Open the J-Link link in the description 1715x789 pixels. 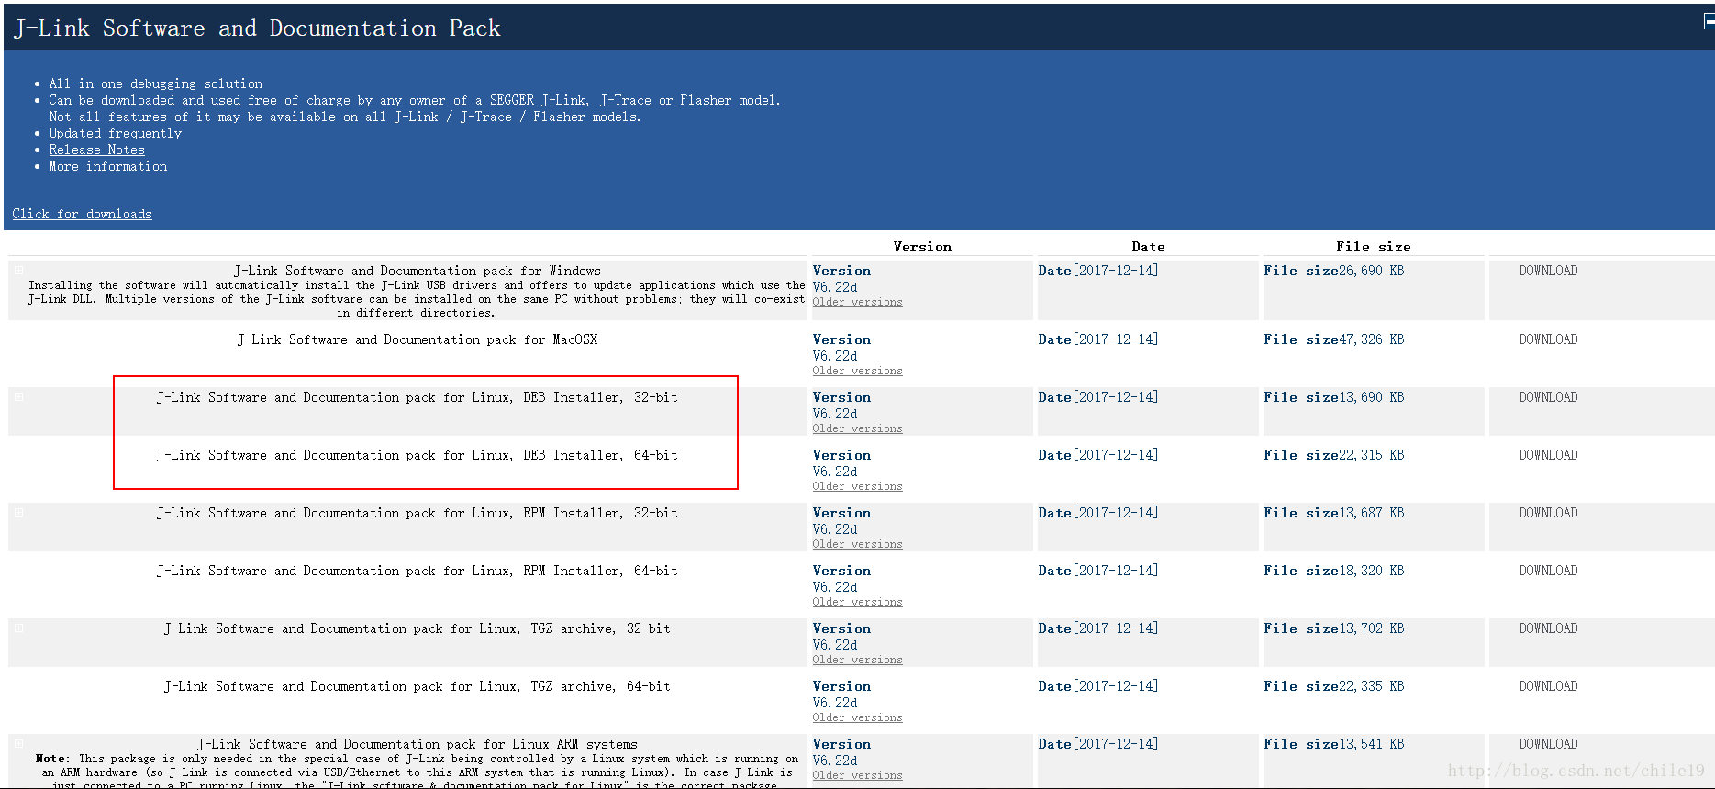[x=562, y=100]
